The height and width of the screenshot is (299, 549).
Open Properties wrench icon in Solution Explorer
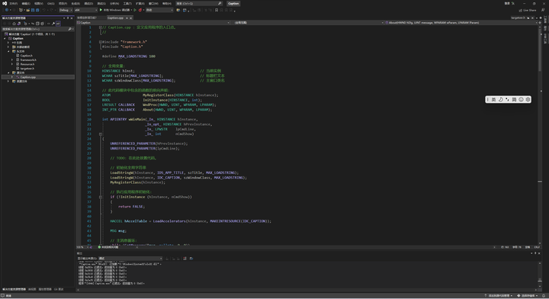(53, 24)
